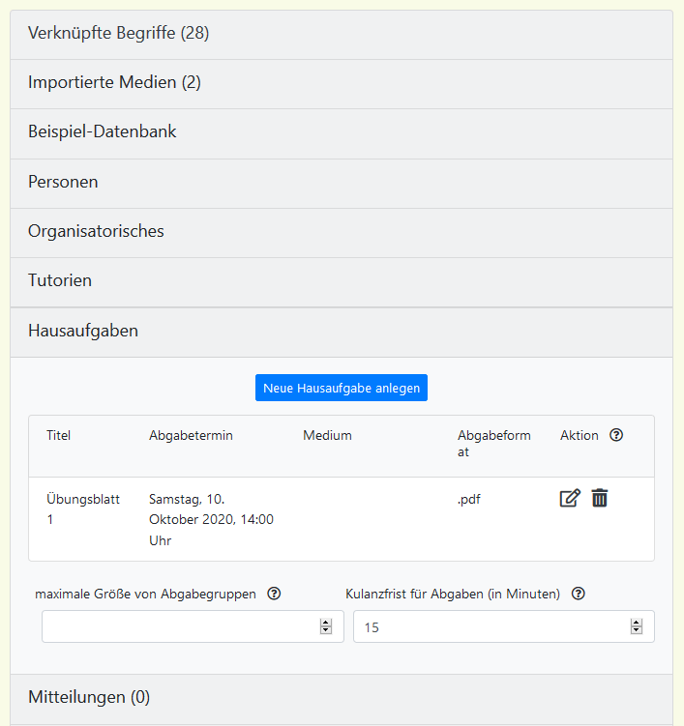Show help for maximale Größe von Abgabegruppen
Viewport: 684px width, 726px height.
tap(274, 594)
